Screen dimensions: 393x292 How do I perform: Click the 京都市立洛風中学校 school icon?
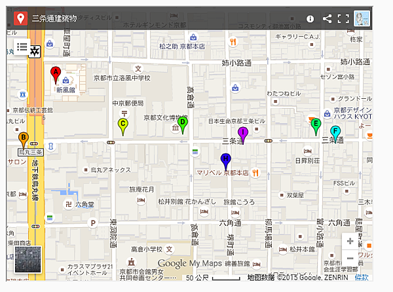[138, 69]
